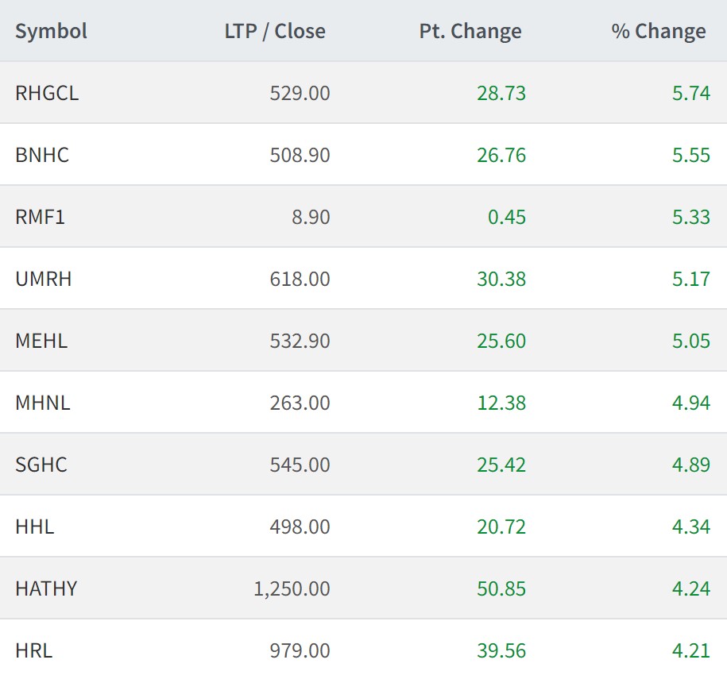Click the Pt. Change column header
This screenshot has width=727, height=679.
(470, 31)
